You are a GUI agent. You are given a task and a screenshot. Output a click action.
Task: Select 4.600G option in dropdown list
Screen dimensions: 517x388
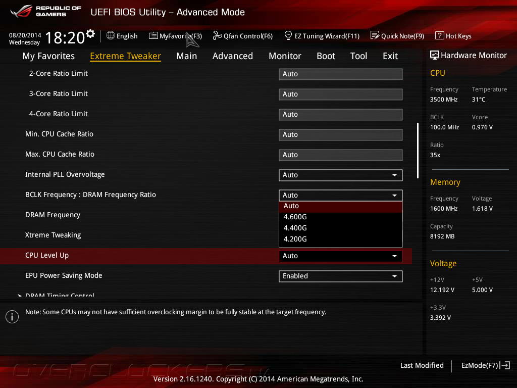pyautogui.click(x=341, y=217)
